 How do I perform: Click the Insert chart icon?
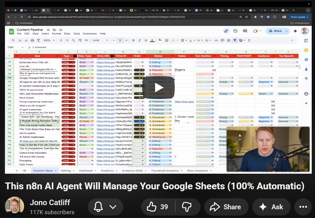(229, 40)
